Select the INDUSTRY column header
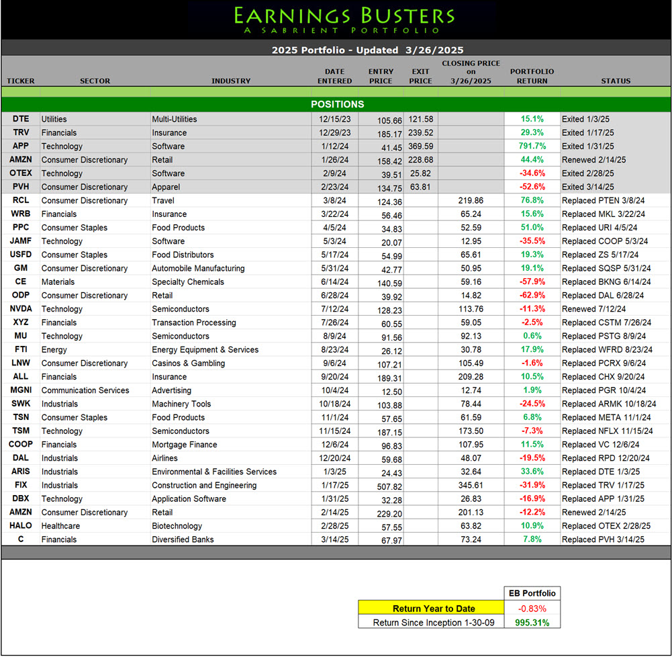The width and height of the screenshot is (672, 657). tap(230, 81)
